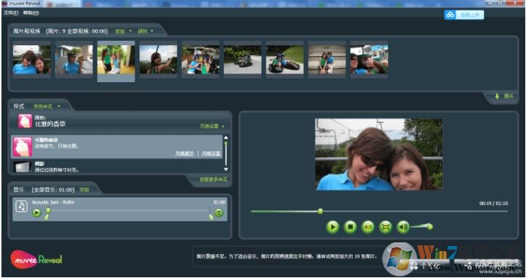Select thumbnail of women wearing sunglasses
The width and height of the screenshot is (526, 278).
pos(370,60)
